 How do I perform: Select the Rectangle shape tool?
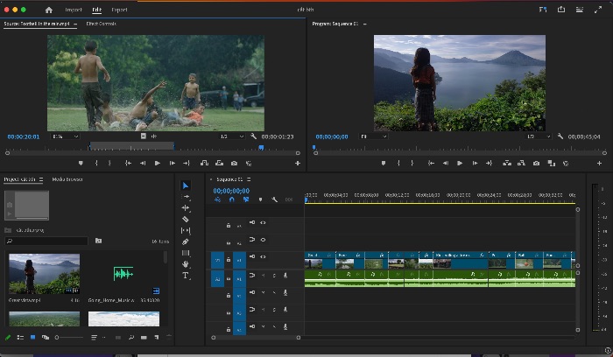pyautogui.click(x=186, y=253)
